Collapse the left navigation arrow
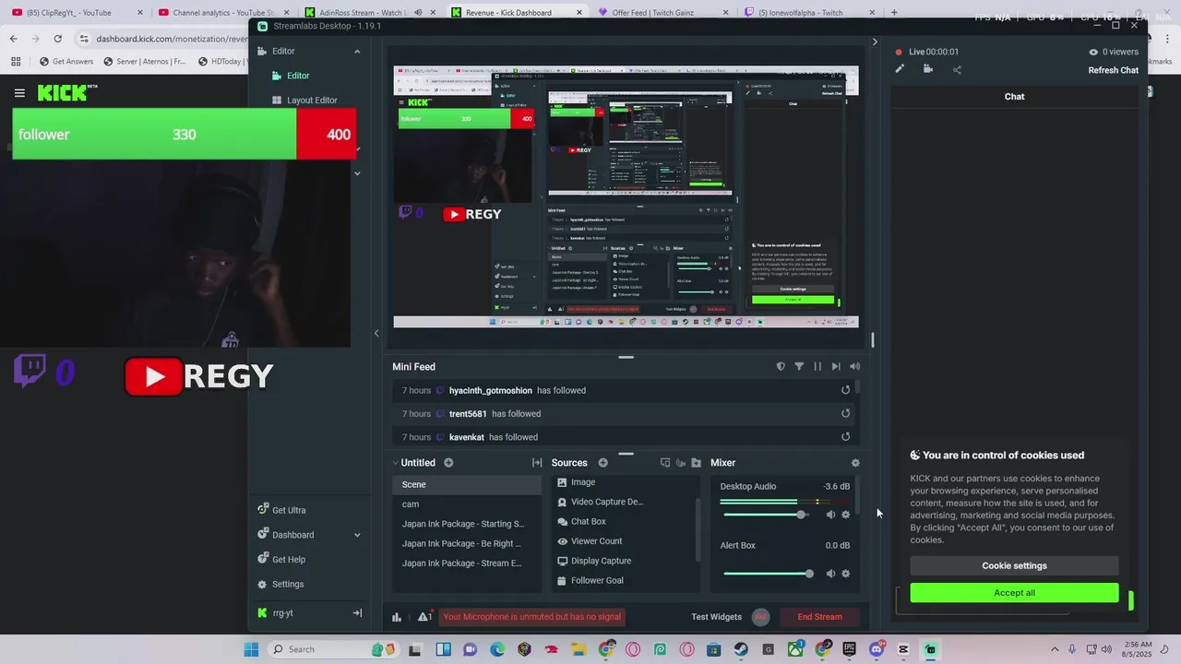The height and width of the screenshot is (664, 1181). 376,333
